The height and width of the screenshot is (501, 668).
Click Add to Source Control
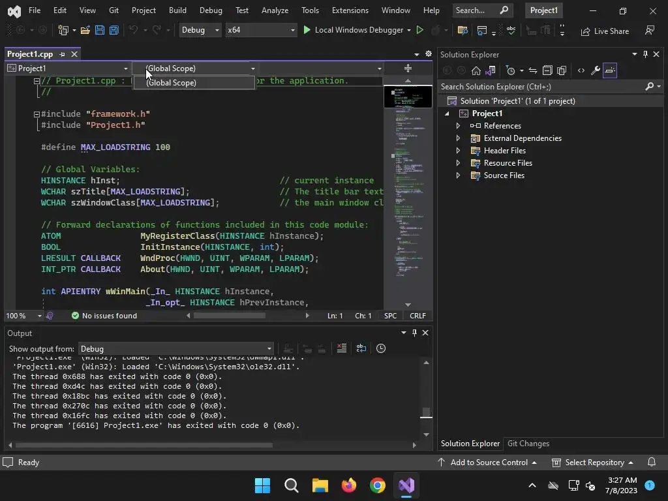coord(489,463)
